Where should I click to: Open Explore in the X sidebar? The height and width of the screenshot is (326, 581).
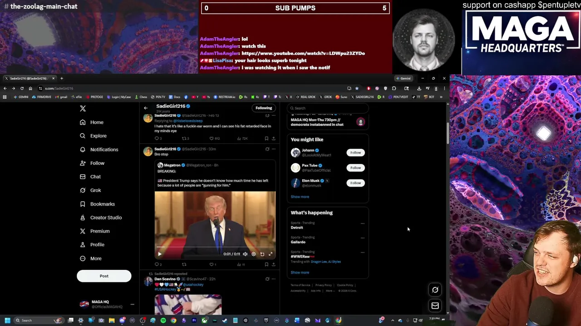tap(93, 136)
